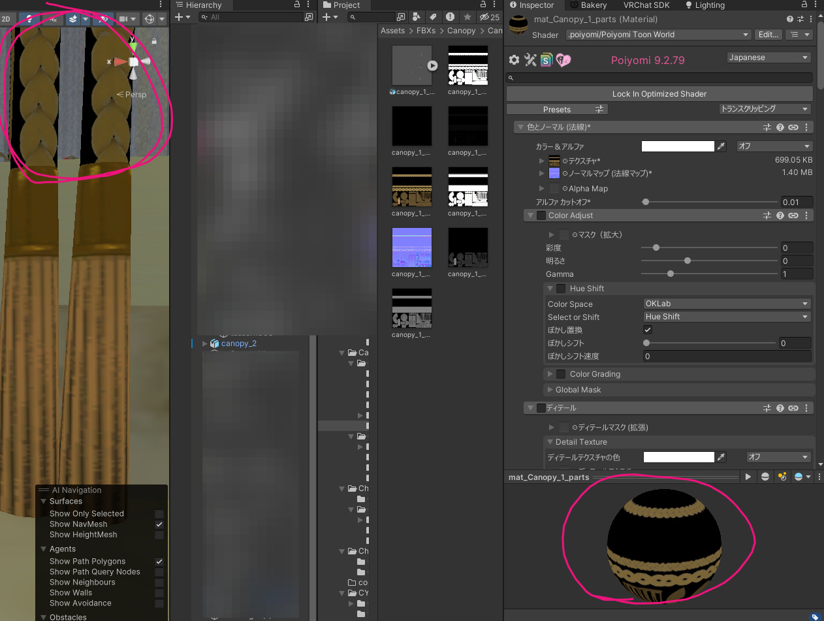Open the pink heart supporter icon

[563, 60]
